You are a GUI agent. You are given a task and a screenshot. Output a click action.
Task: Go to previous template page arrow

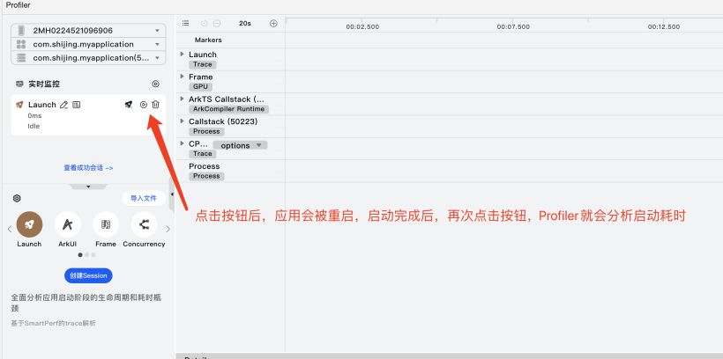point(10,229)
